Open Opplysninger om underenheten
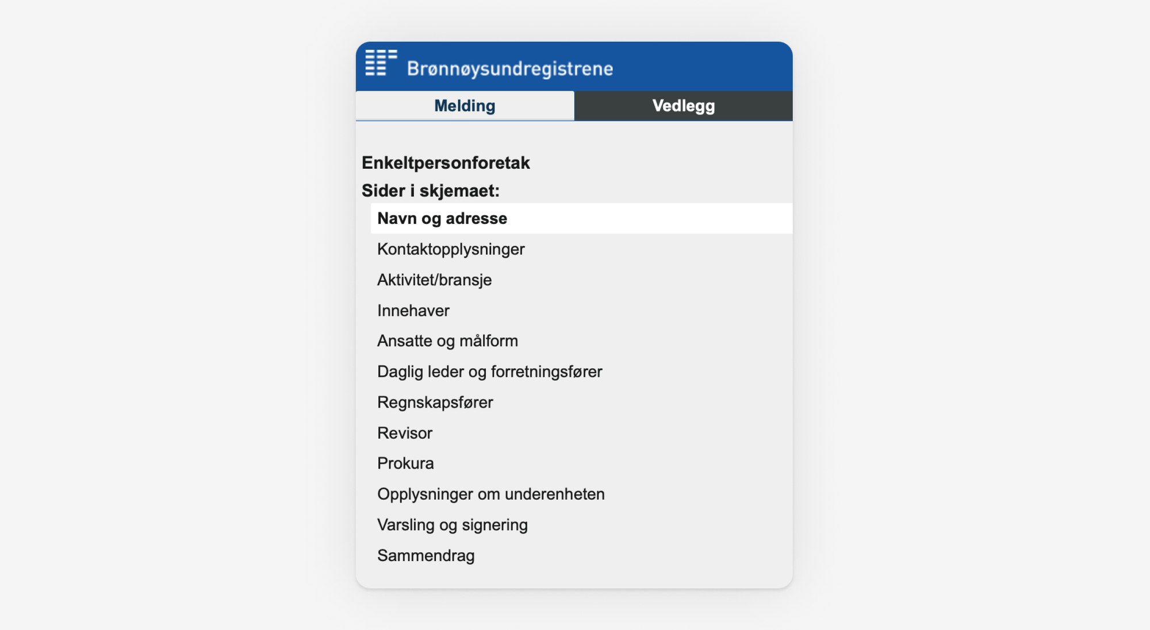The width and height of the screenshot is (1150, 630). 490,494
